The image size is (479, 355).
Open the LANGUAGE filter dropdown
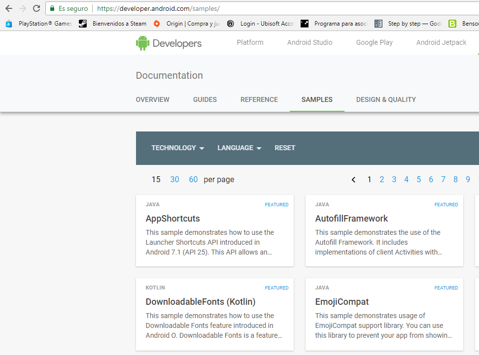point(239,148)
